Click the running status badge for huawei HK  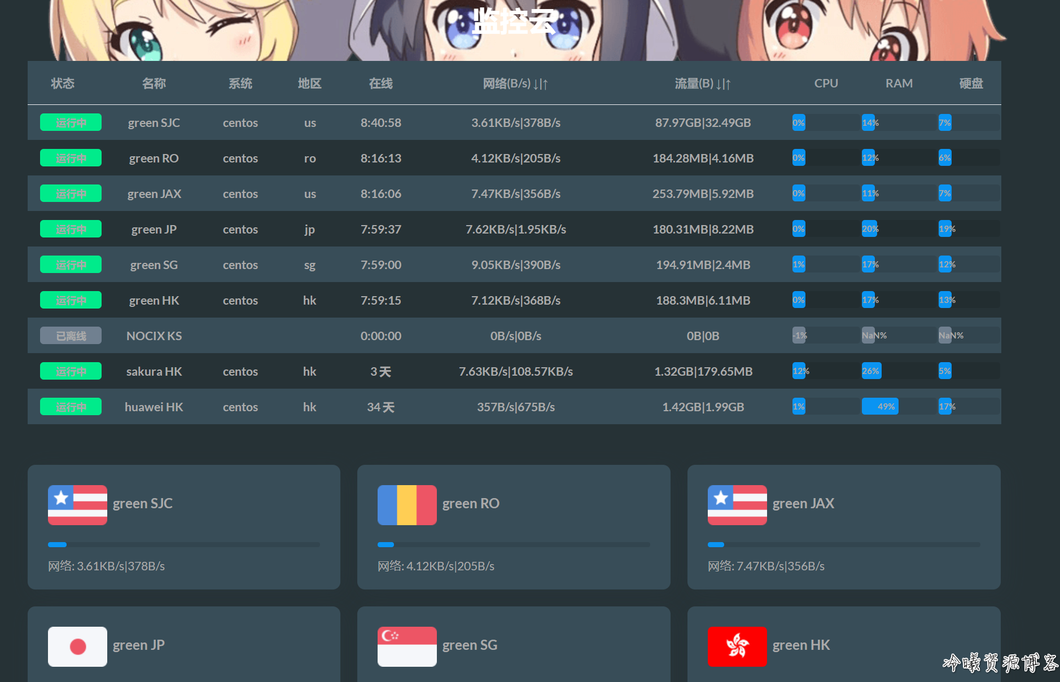click(71, 407)
